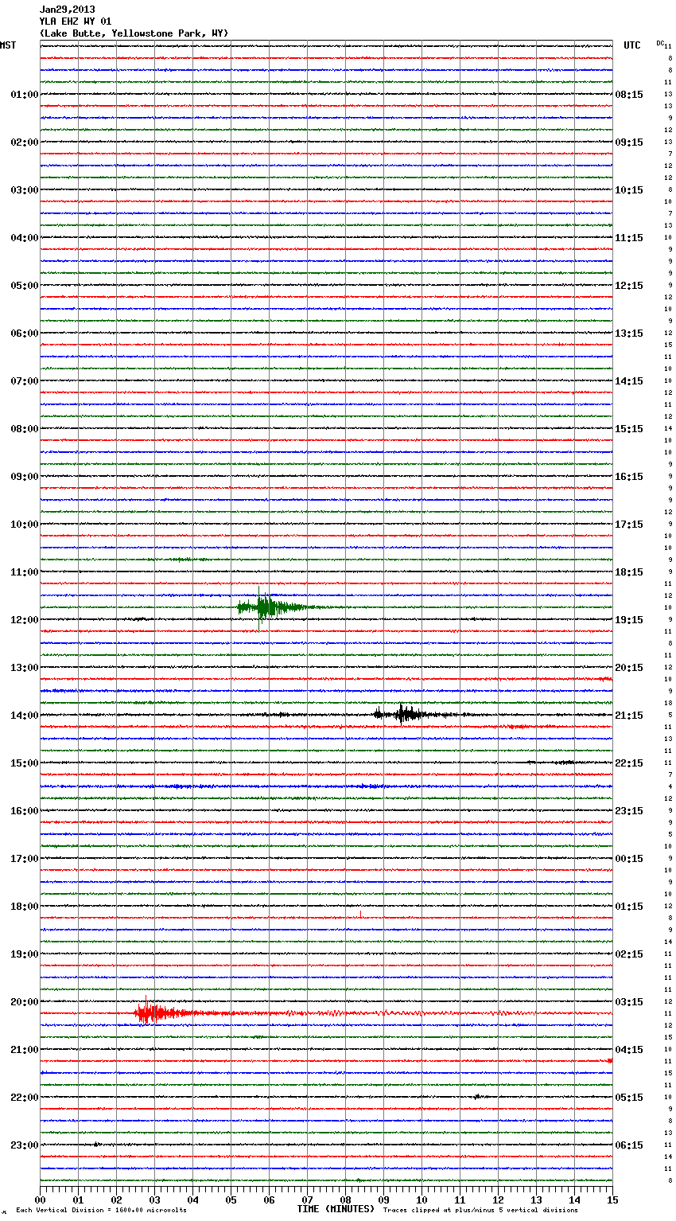Click the bottom axis minute label "15"
676x1221 pixels.
point(612,1200)
